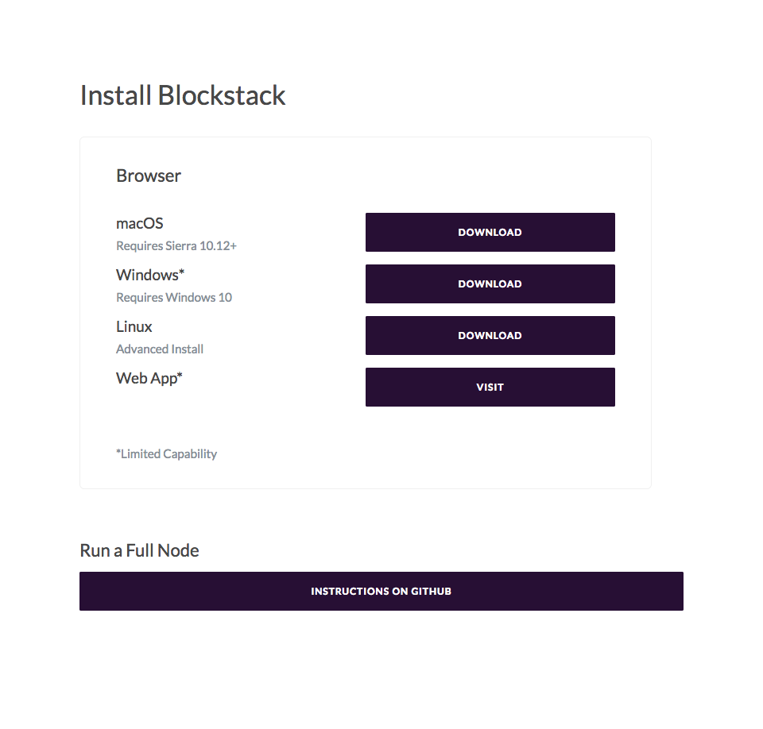Click the Requires Sierra 10.12+ note
Screen dimensions: 763x729
pyautogui.click(x=176, y=245)
